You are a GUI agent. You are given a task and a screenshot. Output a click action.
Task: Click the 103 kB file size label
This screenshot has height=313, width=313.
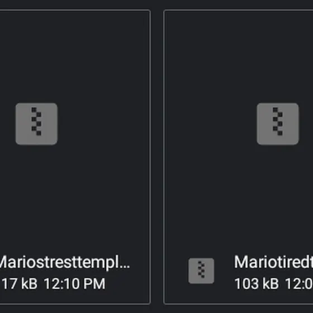(257, 284)
